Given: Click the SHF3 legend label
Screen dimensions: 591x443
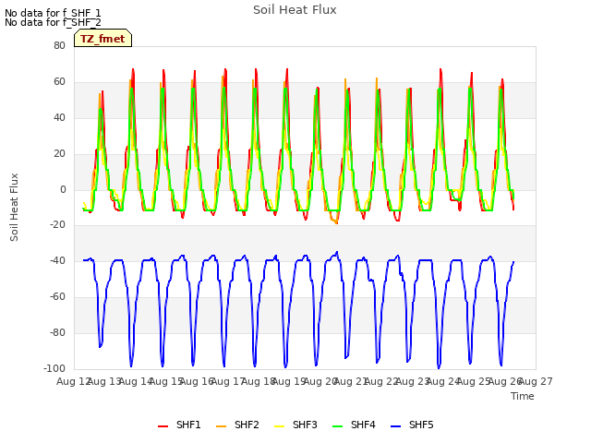Looking at the screenshot, I should (x=305, y=425).
